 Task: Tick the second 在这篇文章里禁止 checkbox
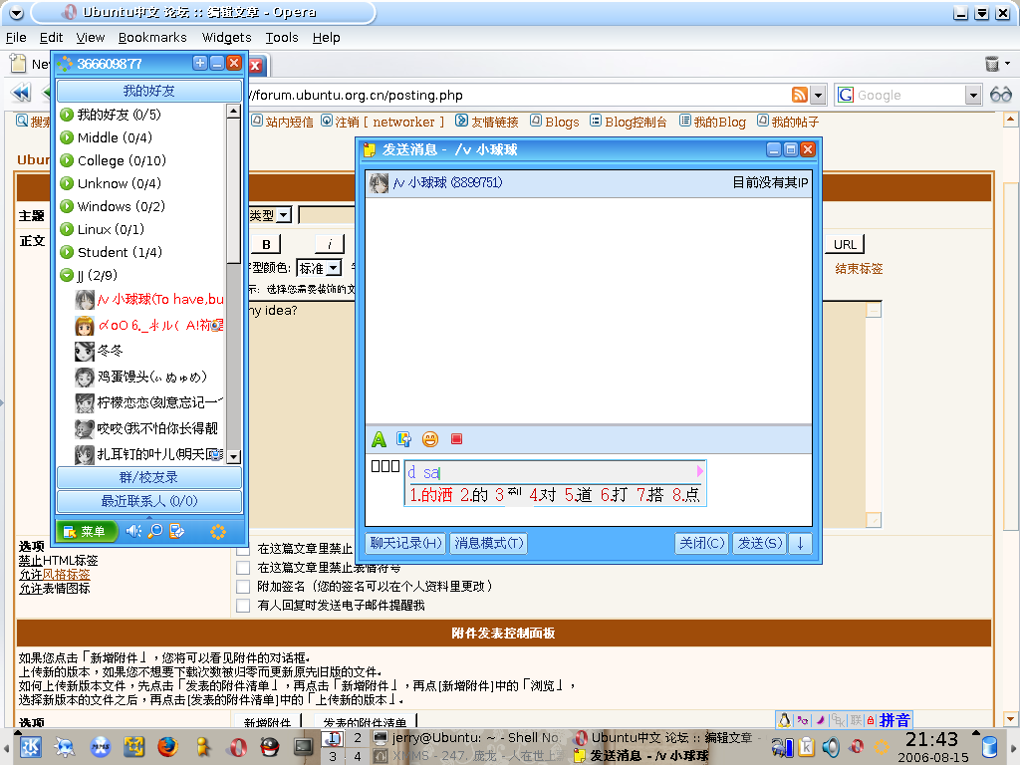pyautogui.click(x=243, y=568)
